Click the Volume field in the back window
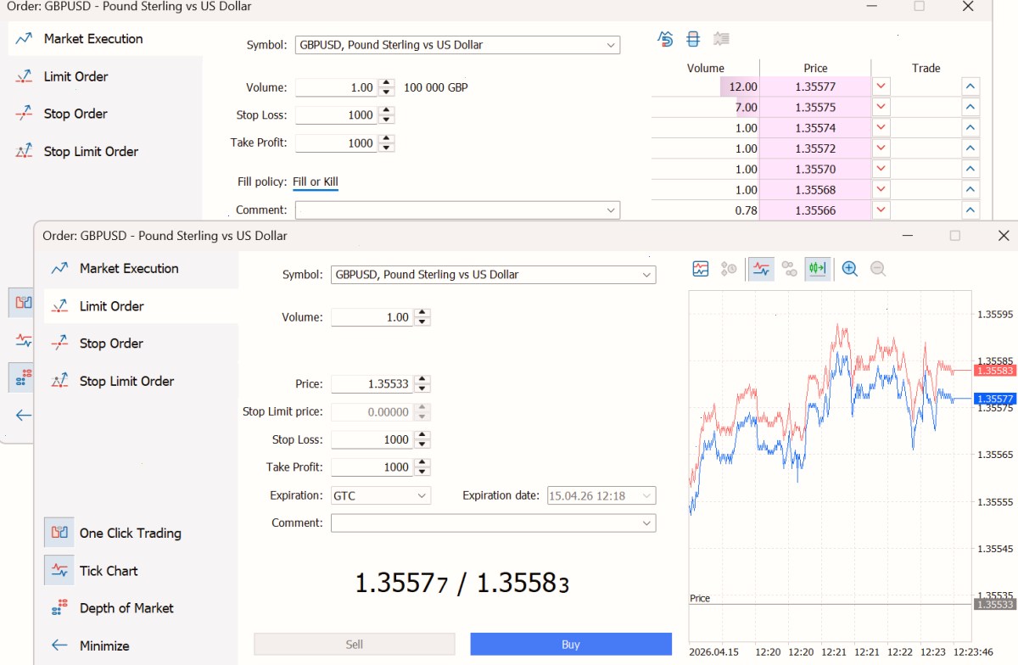Image resolution: width=1018 pixels, height=665 pixels. click(x=337, y=87)
